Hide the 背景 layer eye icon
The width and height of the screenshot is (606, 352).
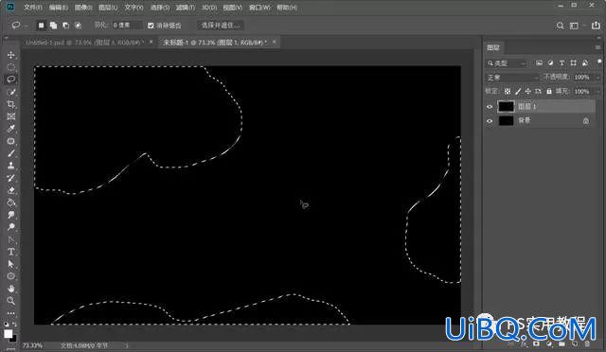pyautogui.click(x=490, y=121)
